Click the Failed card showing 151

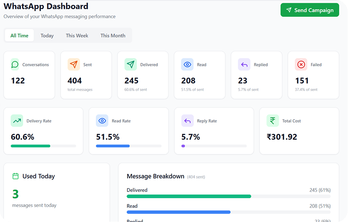click(313, 75)
